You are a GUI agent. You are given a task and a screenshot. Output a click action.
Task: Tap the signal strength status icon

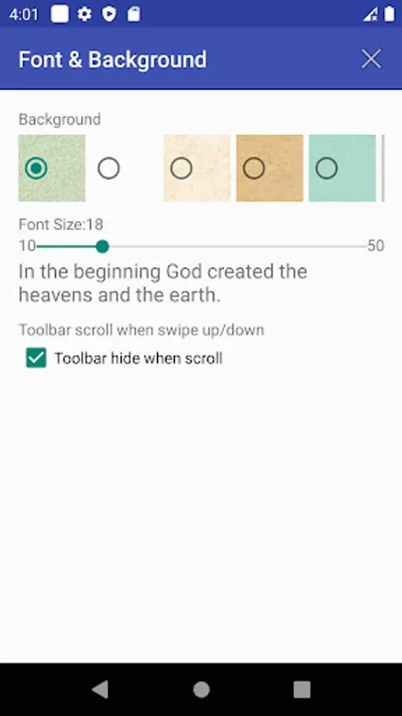click(370, 14)
